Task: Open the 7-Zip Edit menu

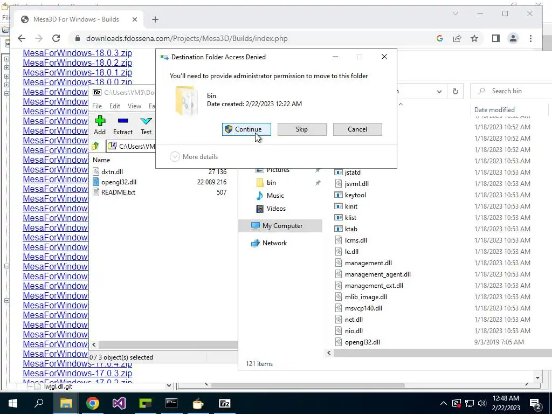Action: pos(114,106)
